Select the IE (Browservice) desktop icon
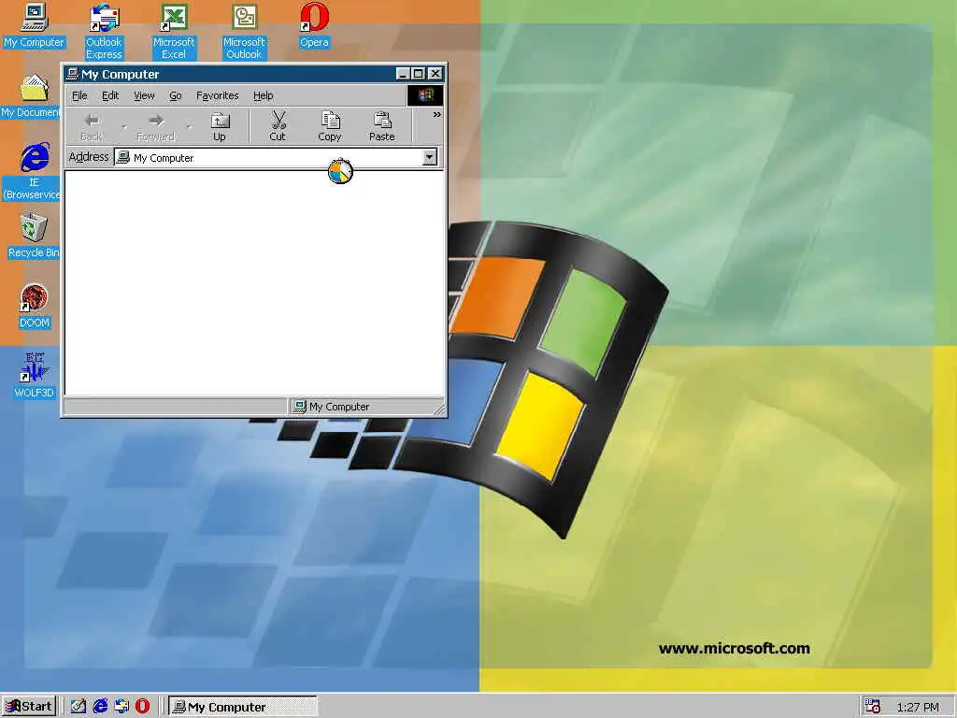The height and width of the screenshot is (718, 957). point(33,171)
